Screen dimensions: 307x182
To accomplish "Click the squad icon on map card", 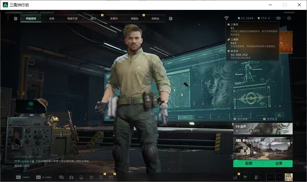I will 238,140.
